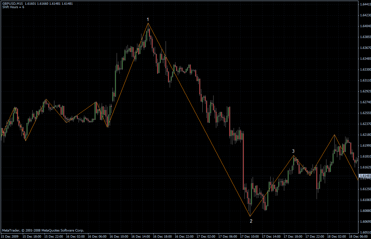
Task: Click the 1.61625 price scale label
Action: click(365, 167)
